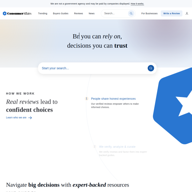This screenshot has width=192, height=192.
Task: Click the hero search magnifier button
Action: point(151,68)
